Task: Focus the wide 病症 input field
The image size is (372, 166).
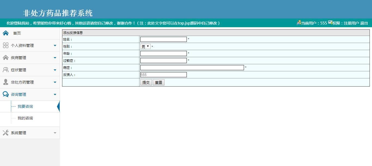Action: point(192,67)
